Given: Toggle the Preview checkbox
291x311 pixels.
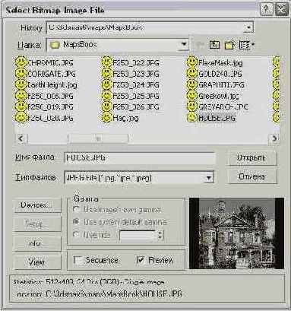Looking at the screenshot, I should pyautogui.click(x=141, y=260).
